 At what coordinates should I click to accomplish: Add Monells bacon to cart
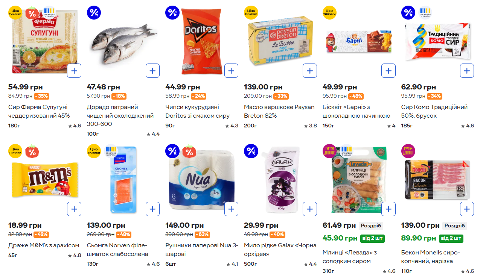tap(467, 209)
